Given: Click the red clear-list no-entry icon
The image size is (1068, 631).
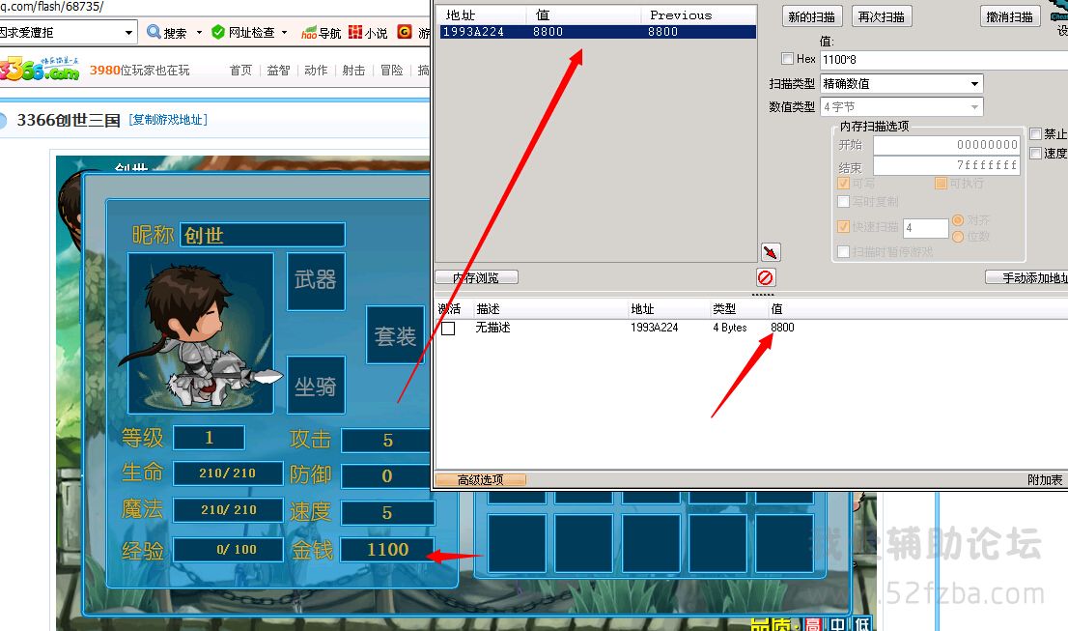Looking at the screenshot, I should tap(766, 278).
